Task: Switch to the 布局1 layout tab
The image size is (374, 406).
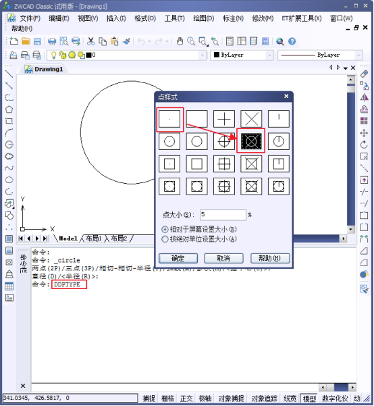Action: point(94,238)
